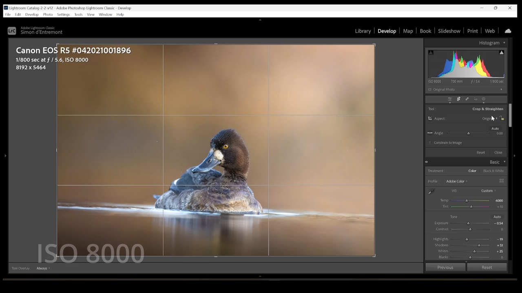Reset the crop settings
The height and width of the screenshot is (293, 522).
click(481, 153)
